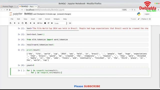Close the BoW(e) browser tab
Screen dimensions: 160x90
click(36, 6)
